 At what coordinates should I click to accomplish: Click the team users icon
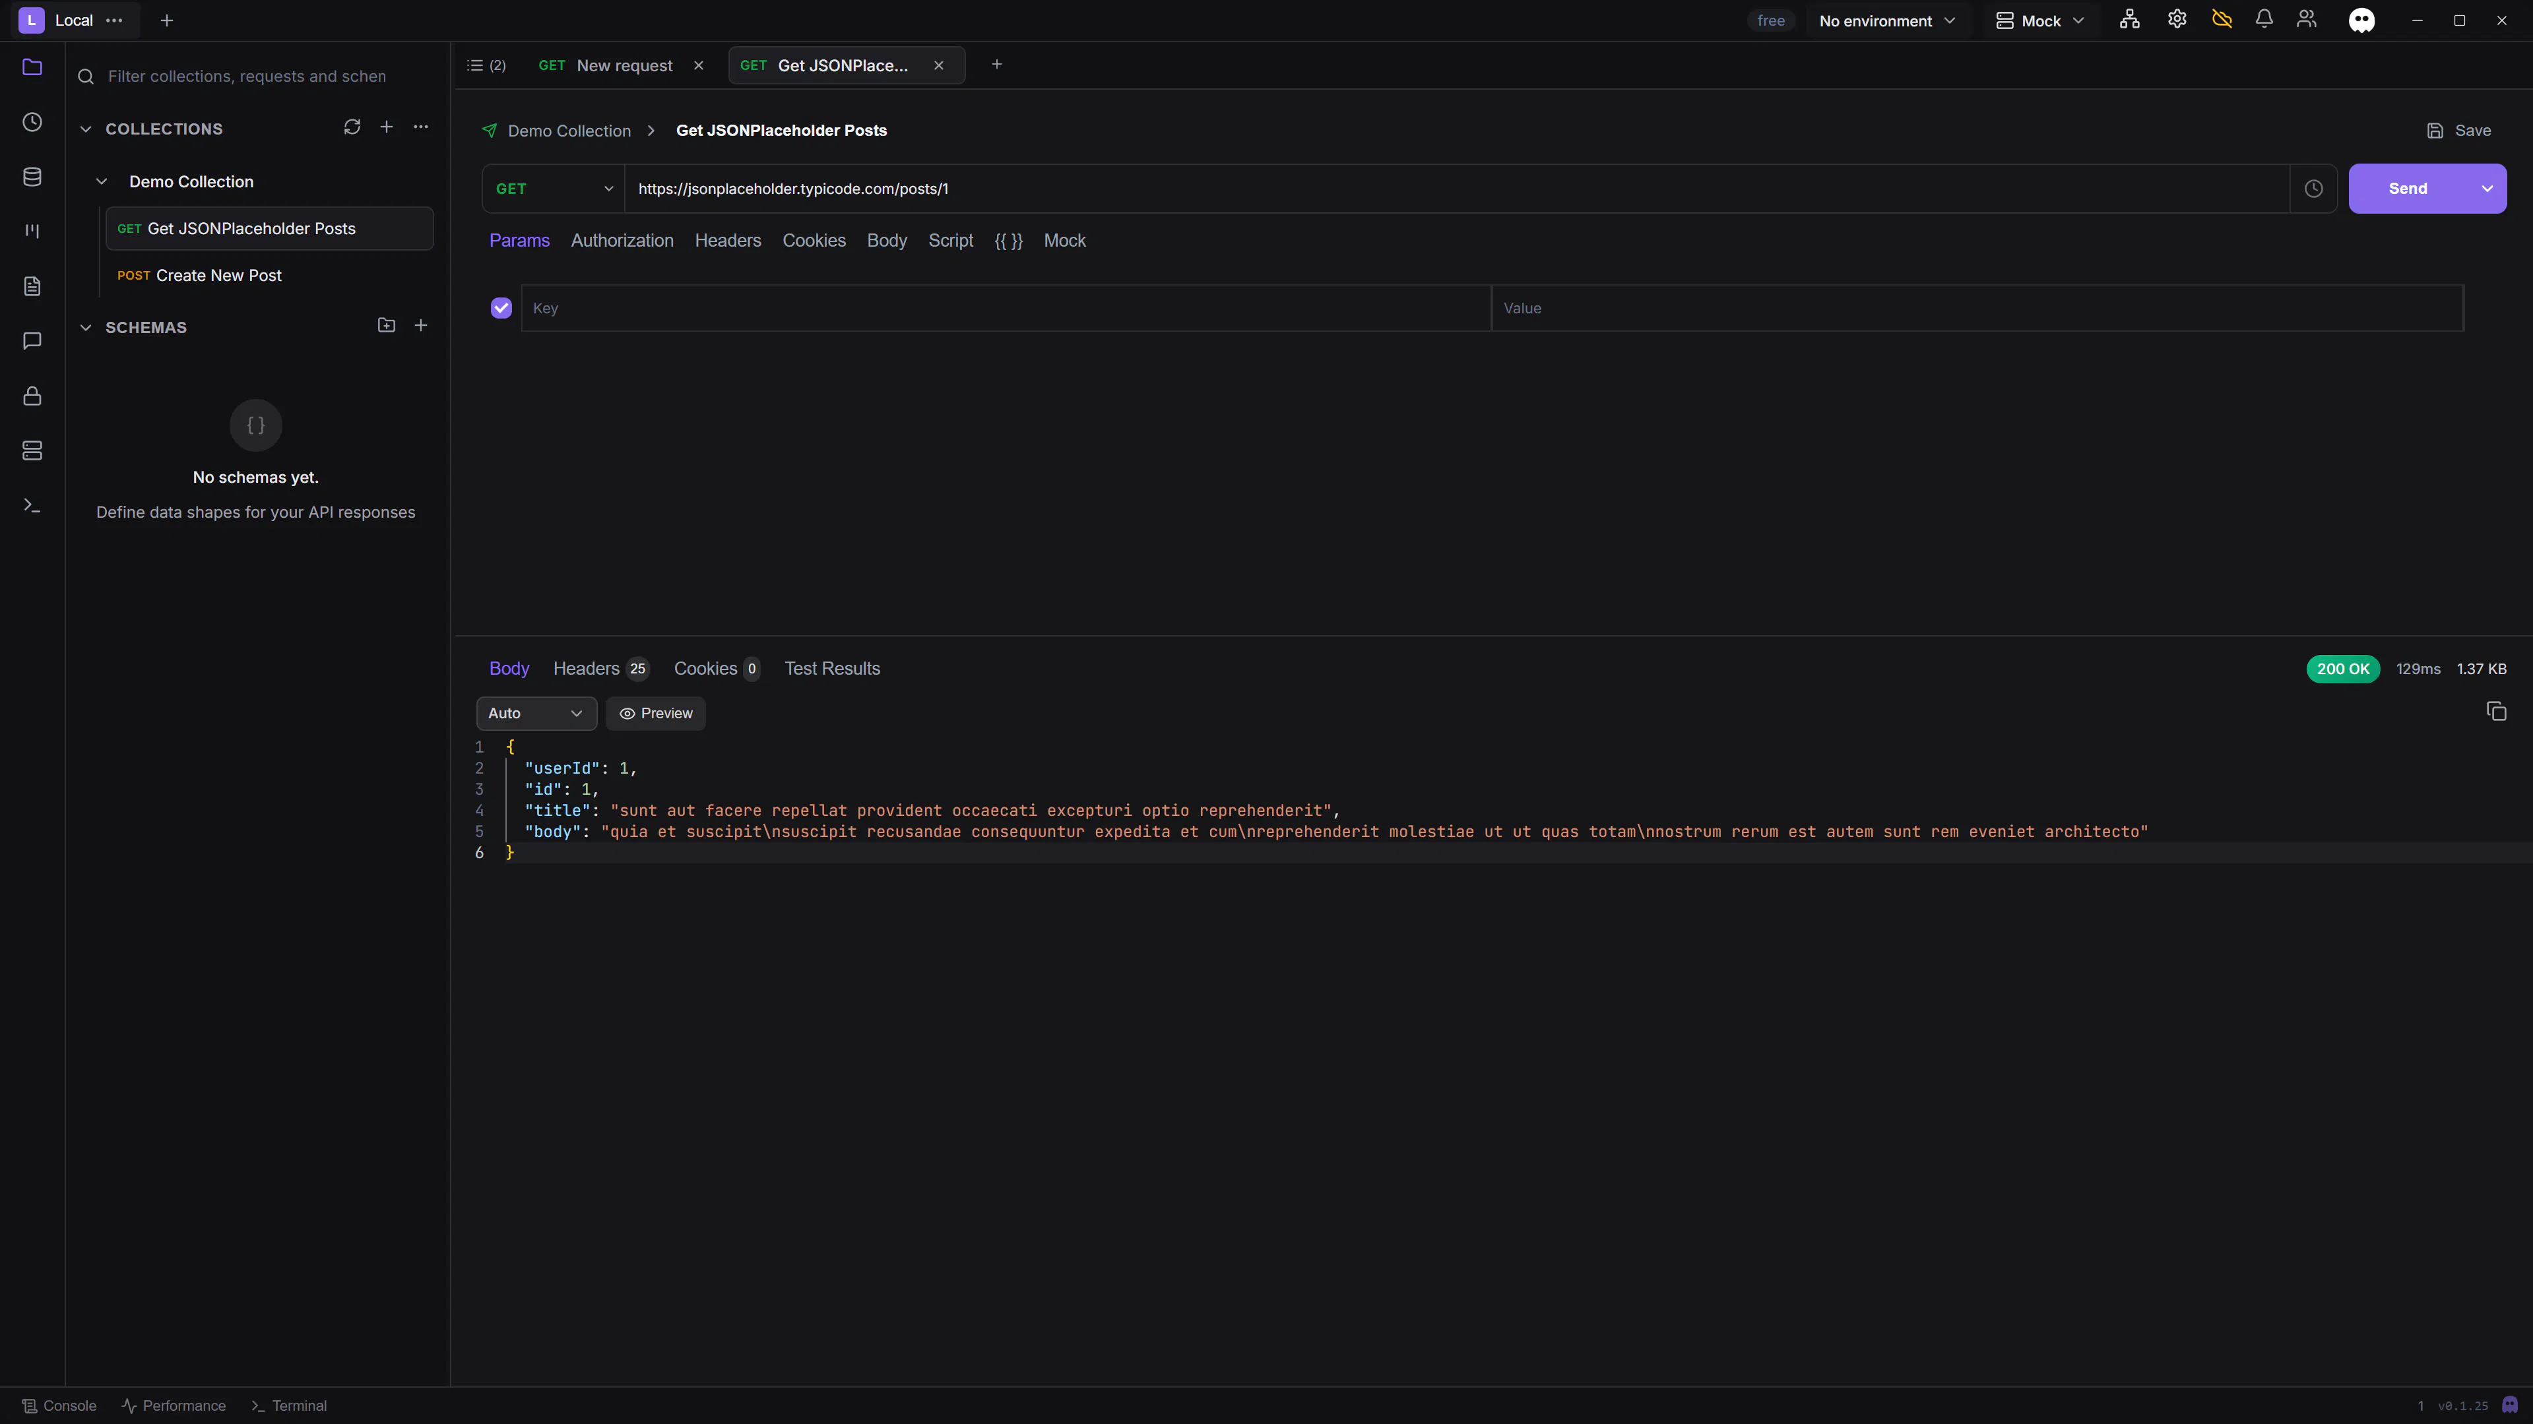point(2307,20)
